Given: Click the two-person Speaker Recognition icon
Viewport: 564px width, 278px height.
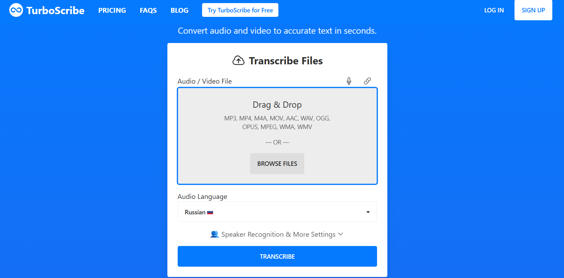Looking at the screenshot, I should tap(214, 234).
